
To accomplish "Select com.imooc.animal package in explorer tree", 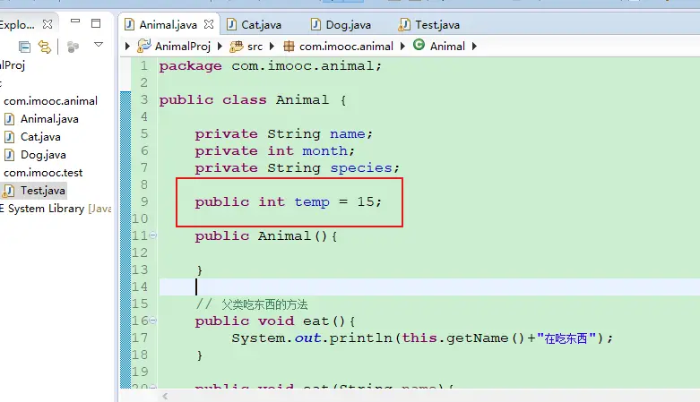I will 50,101.
